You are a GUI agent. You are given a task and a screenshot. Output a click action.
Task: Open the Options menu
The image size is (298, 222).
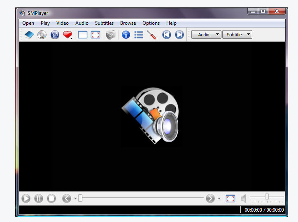(151, 23)
